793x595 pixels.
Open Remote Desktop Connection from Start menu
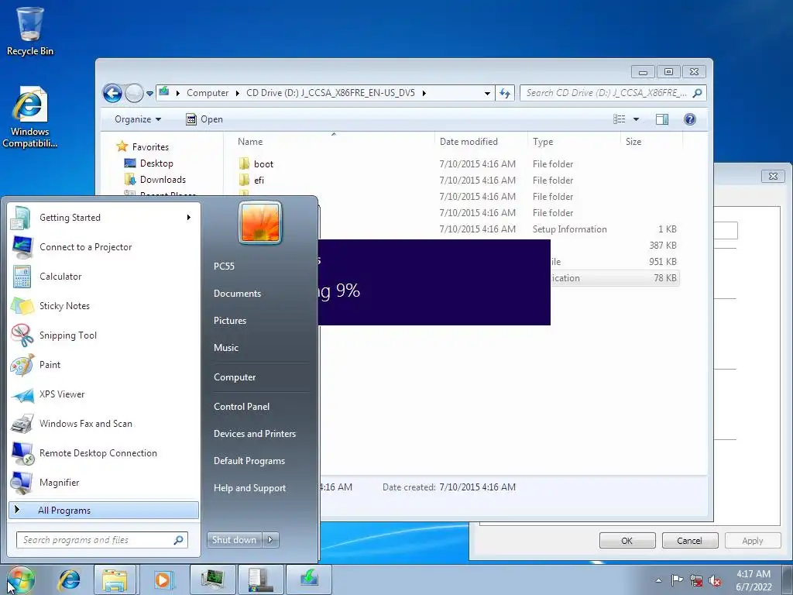(105, 453)
